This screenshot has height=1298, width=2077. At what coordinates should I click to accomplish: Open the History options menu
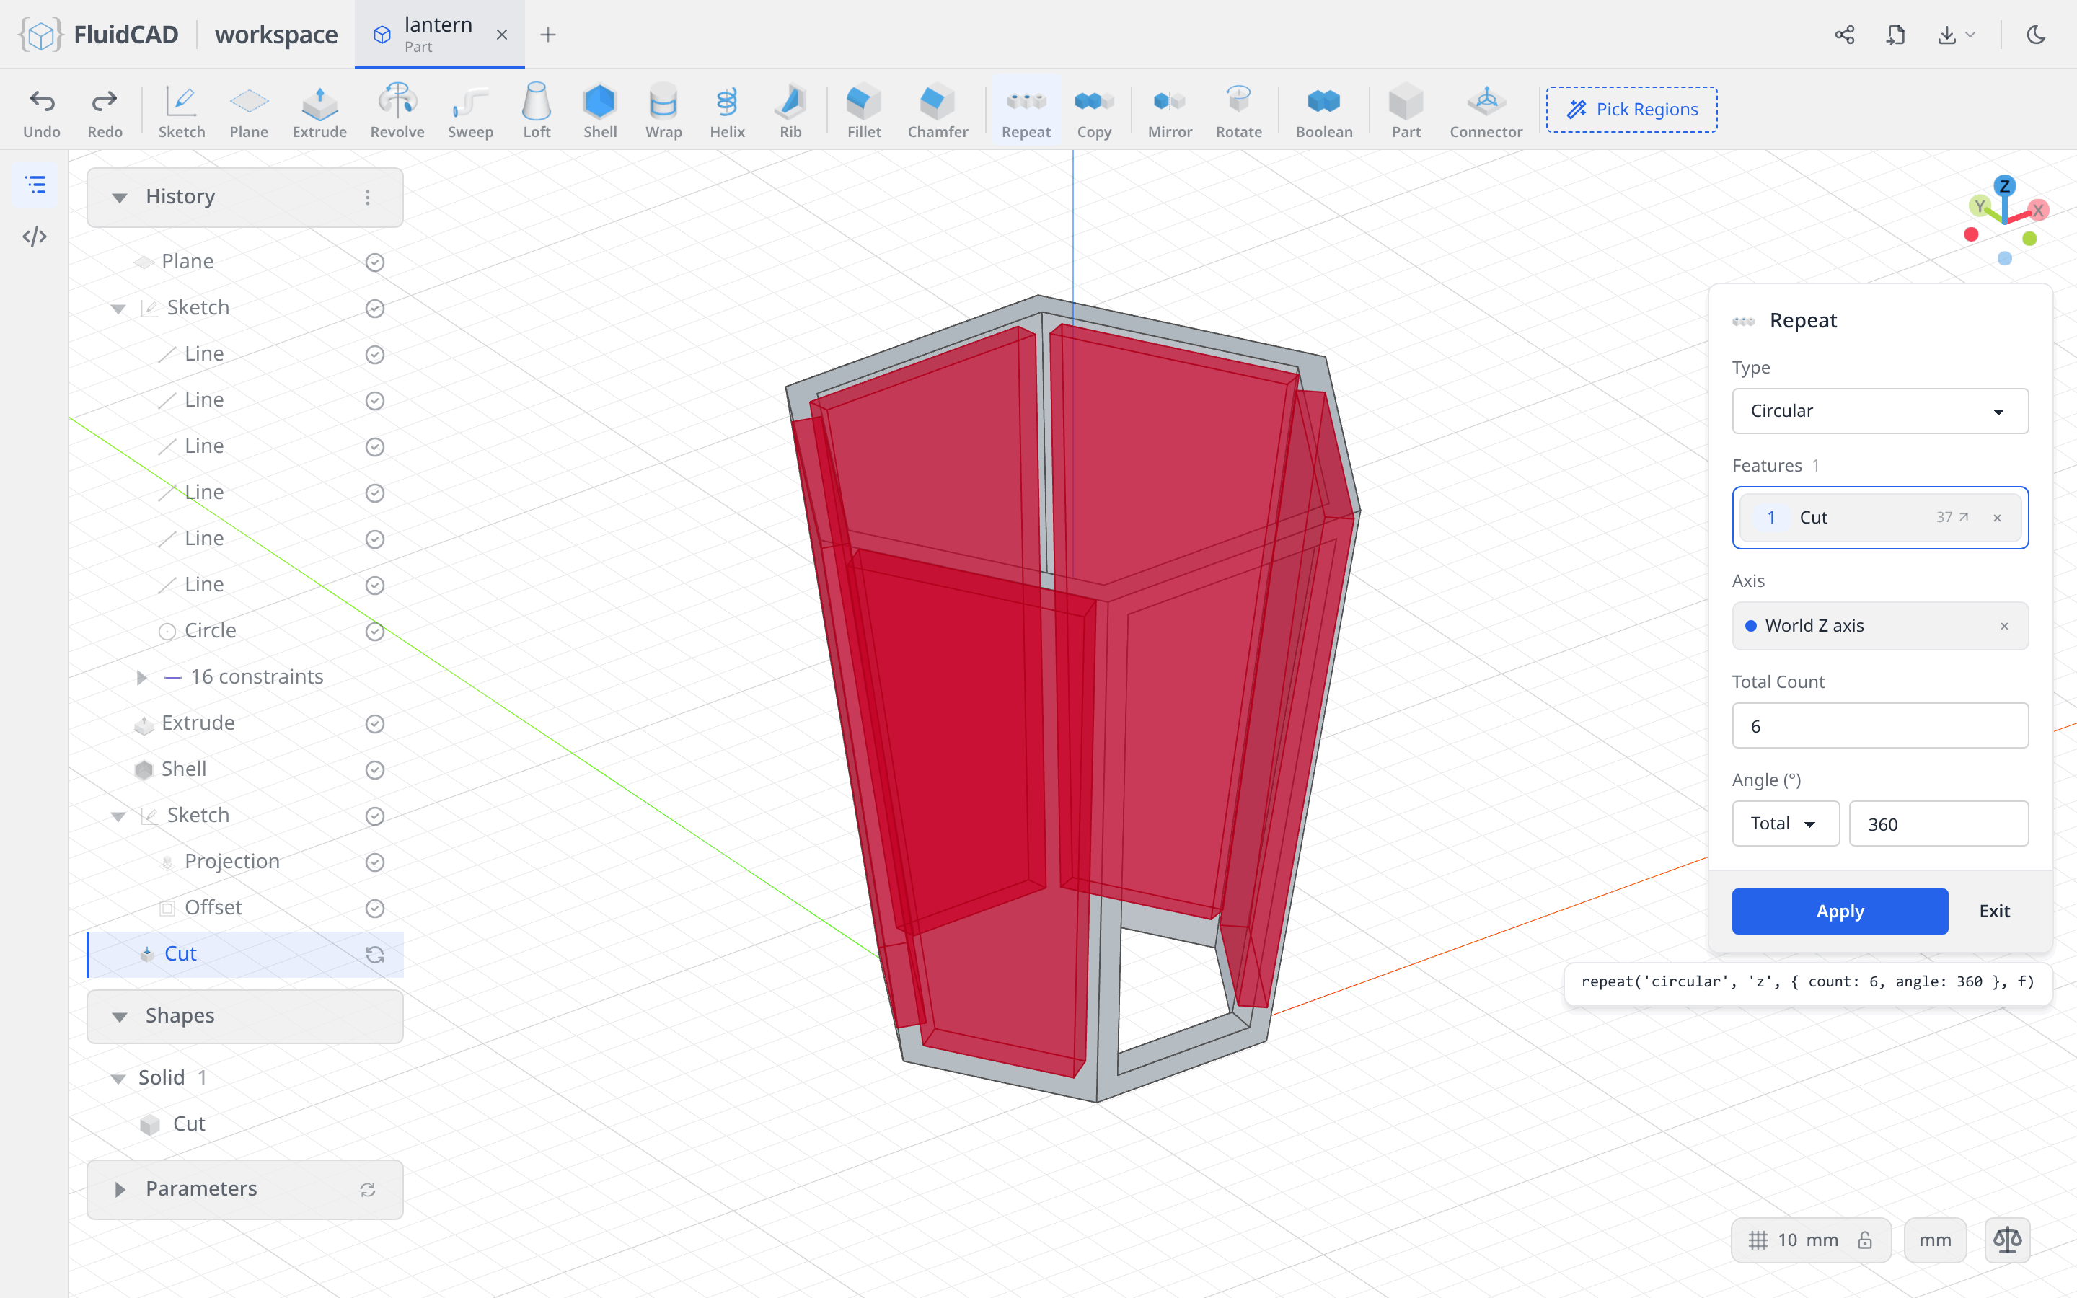tap(367, 198)
